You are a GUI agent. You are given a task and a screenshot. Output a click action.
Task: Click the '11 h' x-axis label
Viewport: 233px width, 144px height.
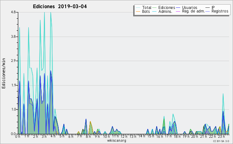[115, 136]
